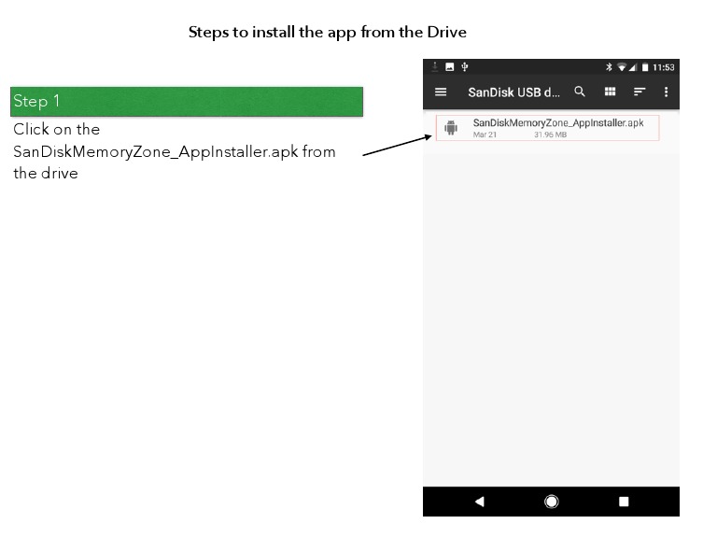Tap the Mar 21 file date
Screen dimensions: 717x538
[x=485, y=134]
